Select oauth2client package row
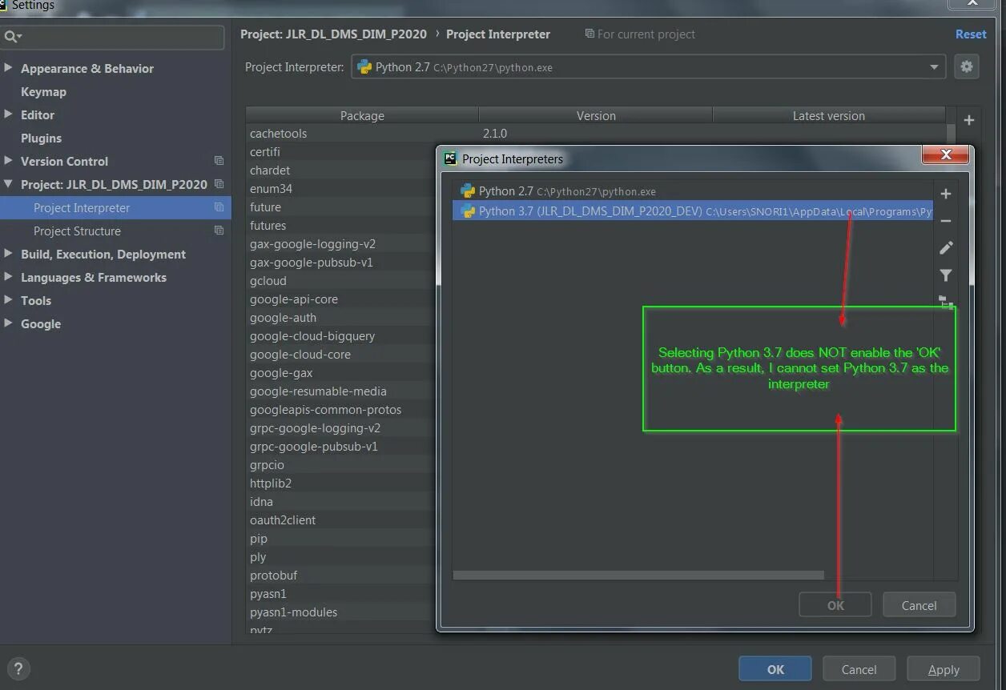1006x690 pixels. pyautogui.click(x=283, y=520)
